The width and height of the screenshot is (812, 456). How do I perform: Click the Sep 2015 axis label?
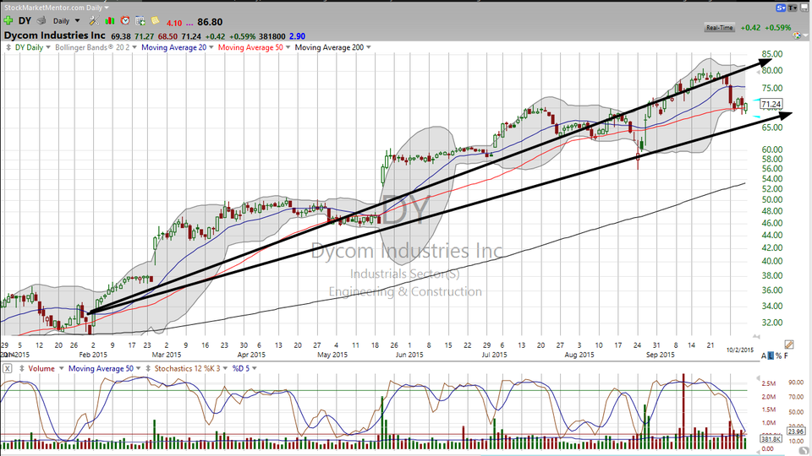coord(661,355)
